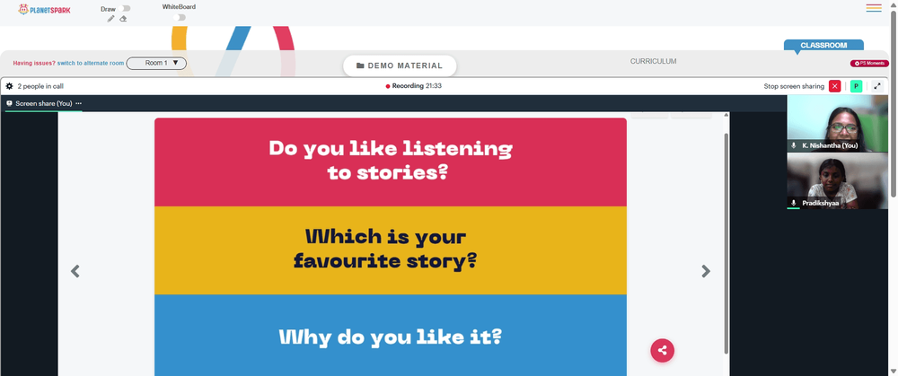
Task: Toggle the WhiteBoard switch
Action: tap(180, 17)
